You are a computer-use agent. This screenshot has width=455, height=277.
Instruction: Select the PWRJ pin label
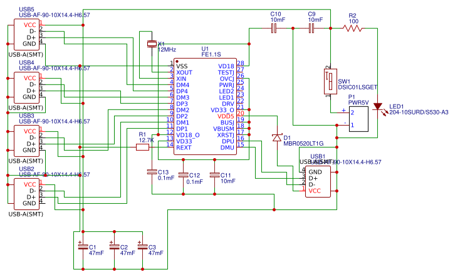pos(227,85)
